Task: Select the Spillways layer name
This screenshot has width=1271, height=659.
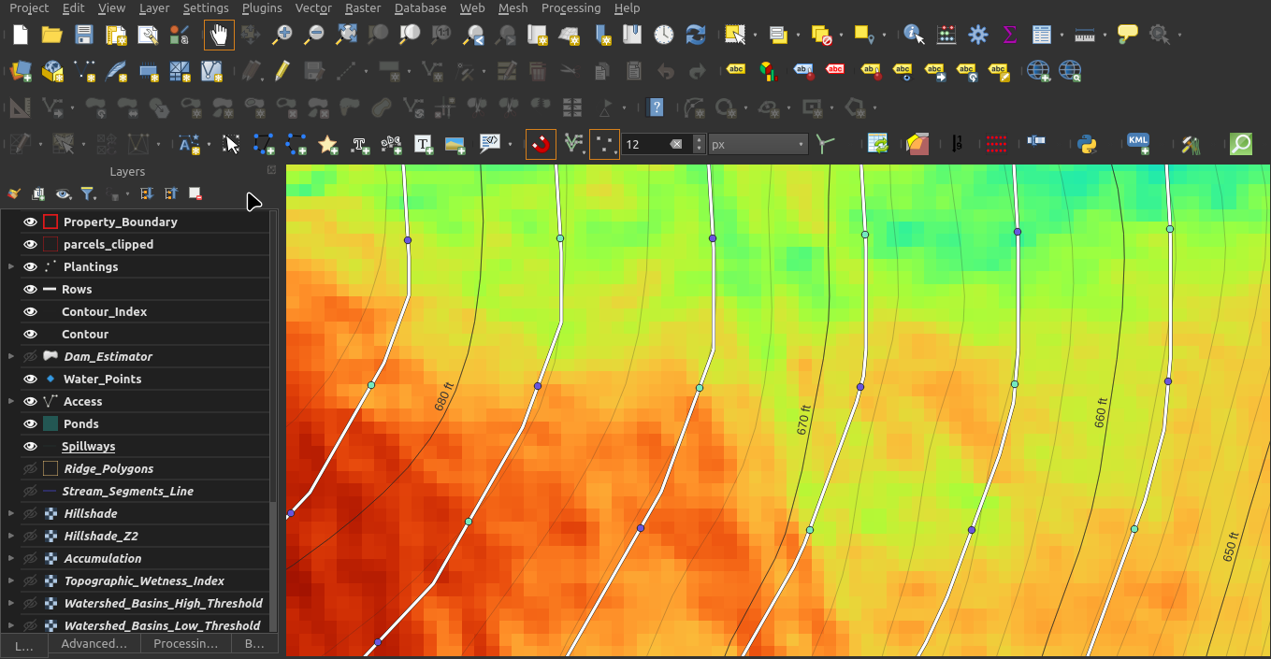Action: 88,447
